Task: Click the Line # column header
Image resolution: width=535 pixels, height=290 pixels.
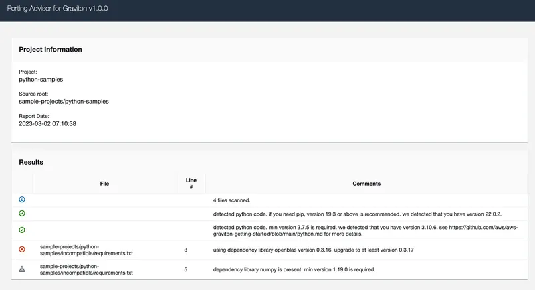Action: click(191, 184)
